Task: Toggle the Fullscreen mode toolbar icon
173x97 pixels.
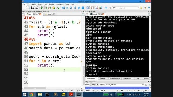Action: click(x=92, y=8)
